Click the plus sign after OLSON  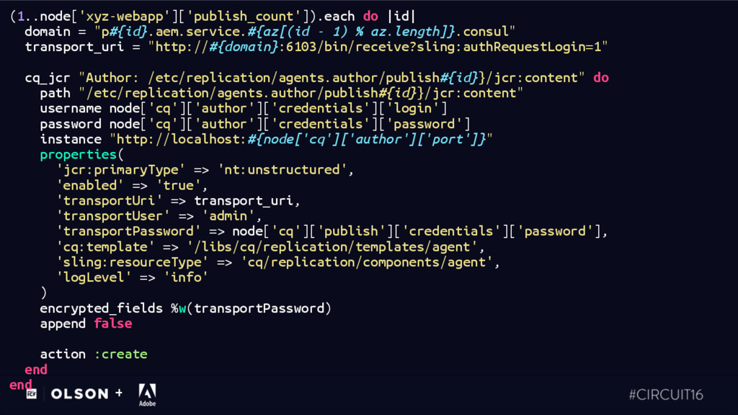[119, 393]
